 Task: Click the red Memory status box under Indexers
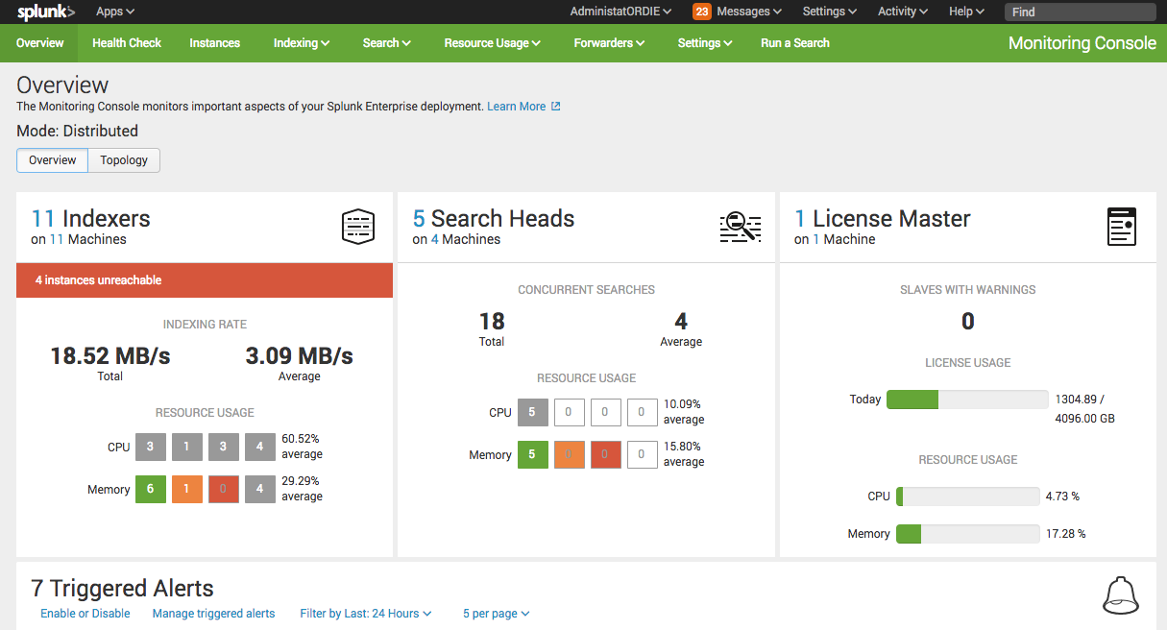click(223, 489)
